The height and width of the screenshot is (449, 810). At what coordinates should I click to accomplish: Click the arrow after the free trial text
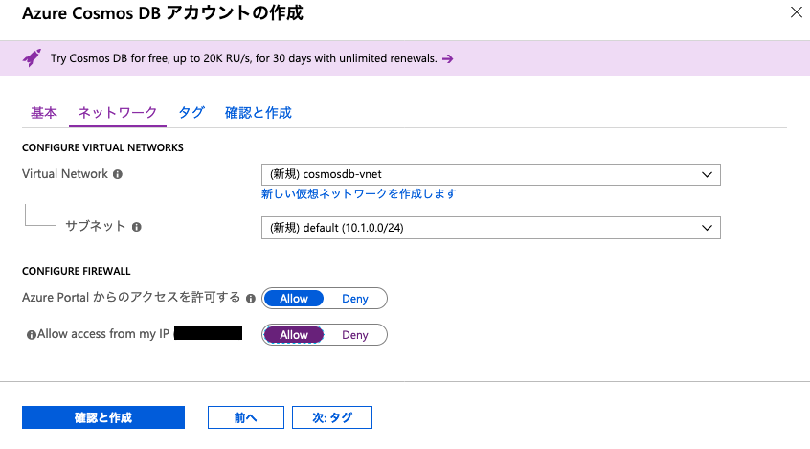448,59
